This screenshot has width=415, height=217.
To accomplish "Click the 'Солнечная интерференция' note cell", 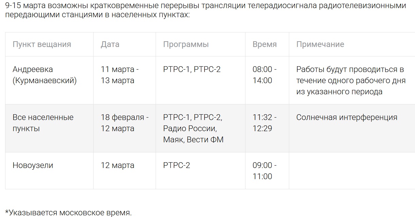I will pos(347,117).
